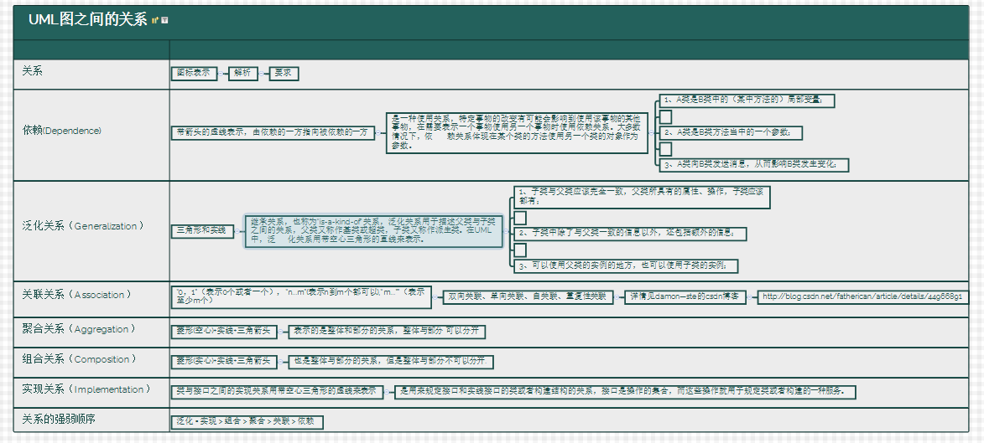Select the 类与接口之间的实现关系 node
The image size is (984, 443).
click(278, 392)
